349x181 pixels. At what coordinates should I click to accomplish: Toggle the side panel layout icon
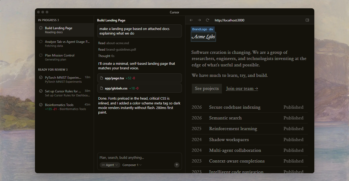pyautogui.click(x=307, y=20)
